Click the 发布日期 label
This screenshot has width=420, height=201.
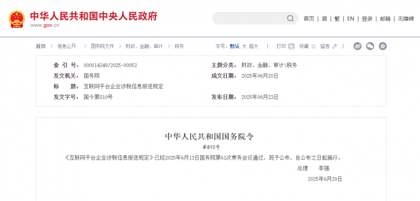click(x=224, y=97)
